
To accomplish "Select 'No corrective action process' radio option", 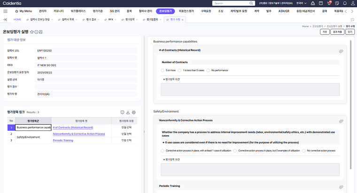I will [x=303, y=151].
